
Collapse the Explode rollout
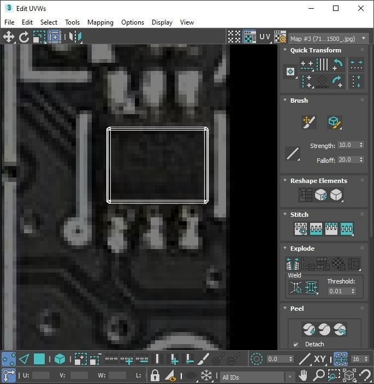click(x=285, y=248)
